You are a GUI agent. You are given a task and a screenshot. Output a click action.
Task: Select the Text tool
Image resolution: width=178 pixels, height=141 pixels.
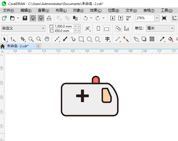(x=107, y=39)
